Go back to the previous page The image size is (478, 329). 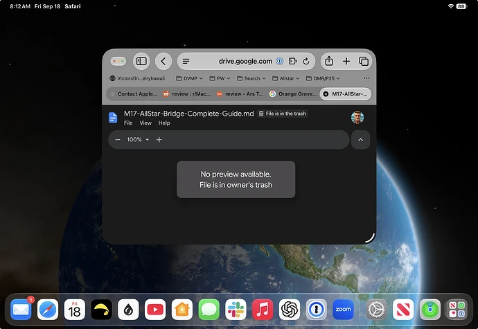pyautogui.click(x=163, y=61)
